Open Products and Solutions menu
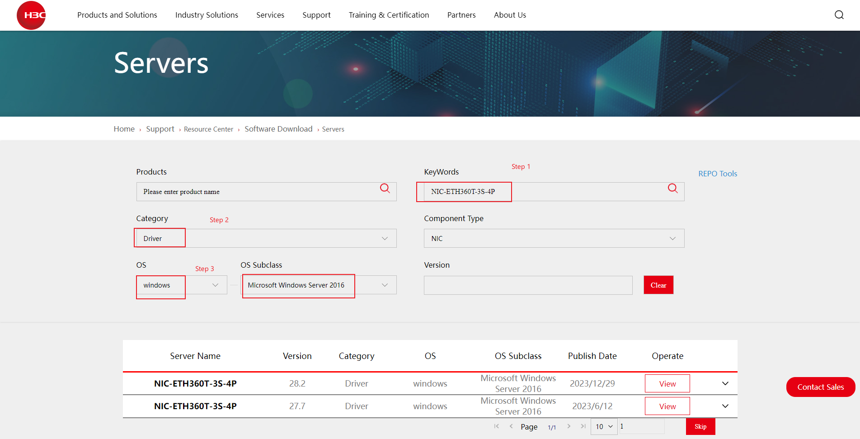Screen dimensions: 860x439 tap(117, 15)
